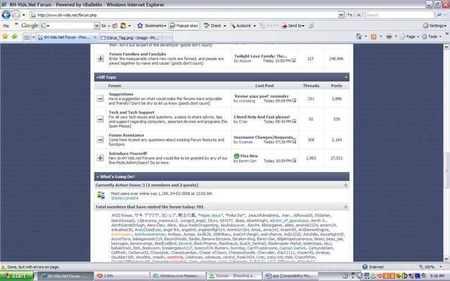View Ghetto Lyricist user profile
450x281 pixels.
coord(123,198)
